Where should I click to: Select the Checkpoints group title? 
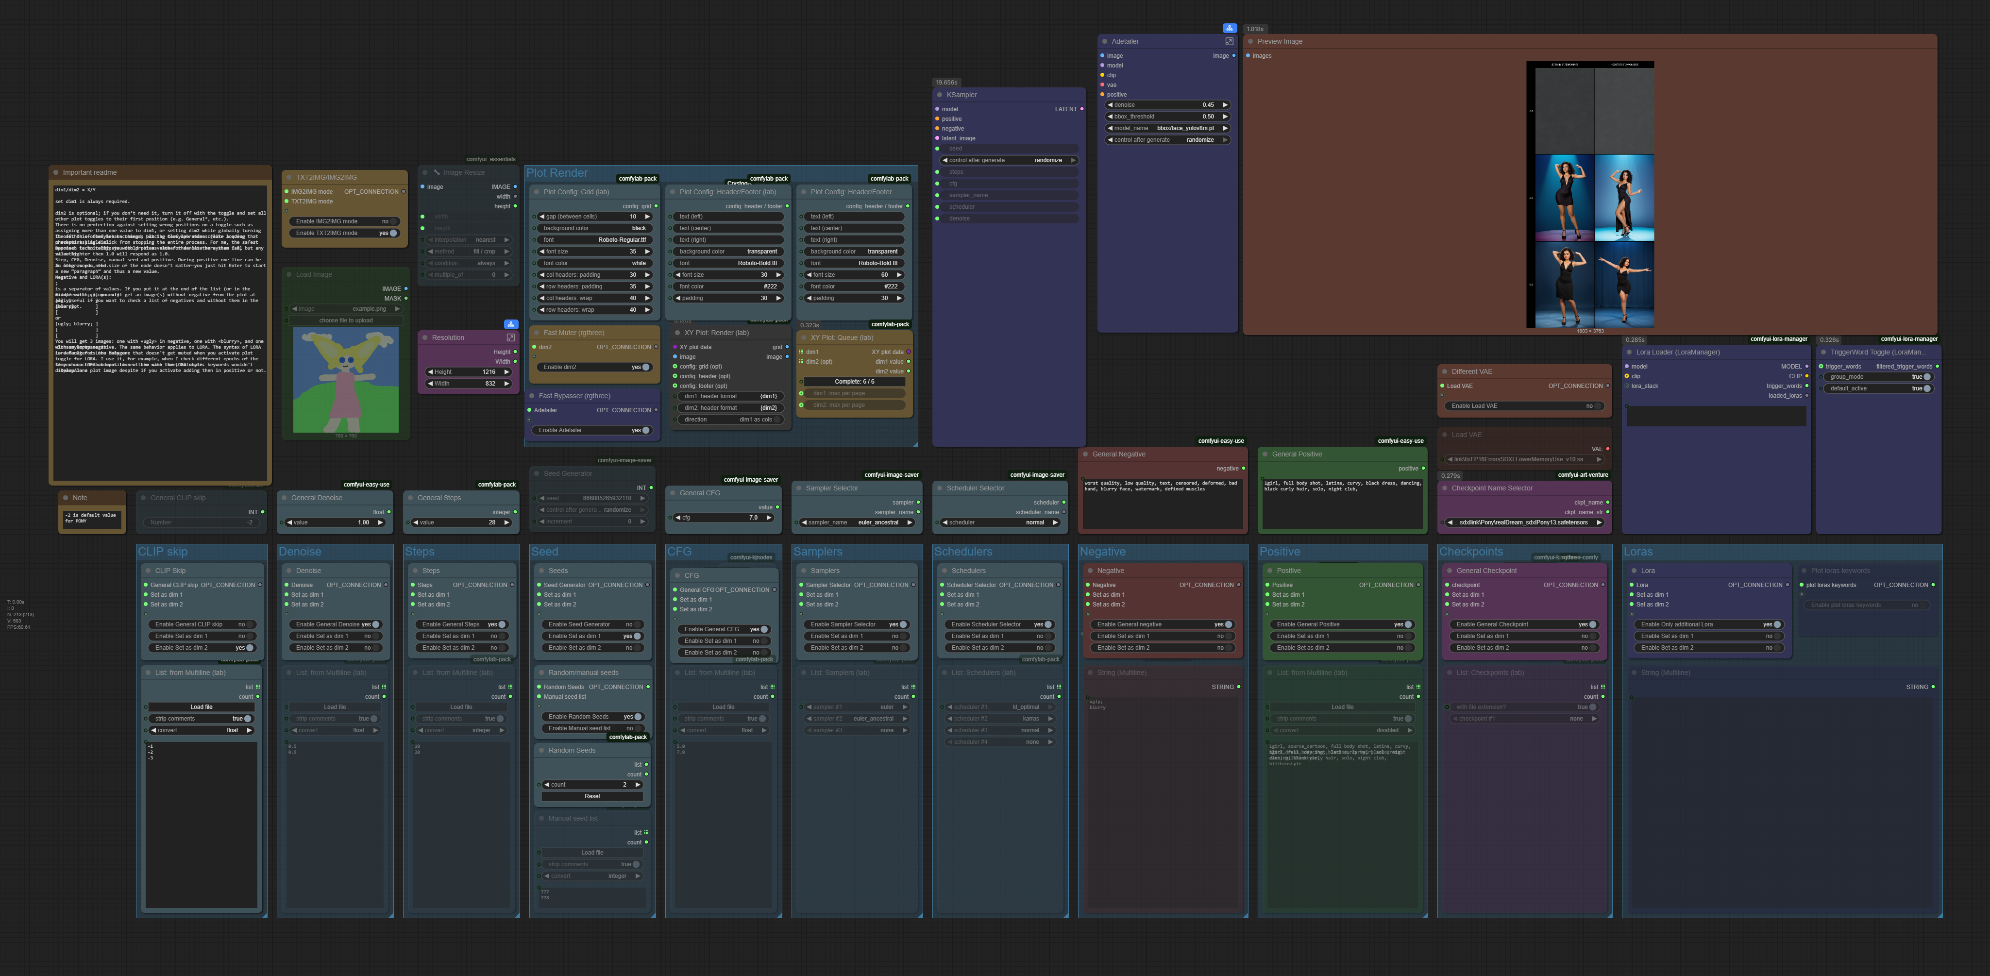click(1471, 552)
